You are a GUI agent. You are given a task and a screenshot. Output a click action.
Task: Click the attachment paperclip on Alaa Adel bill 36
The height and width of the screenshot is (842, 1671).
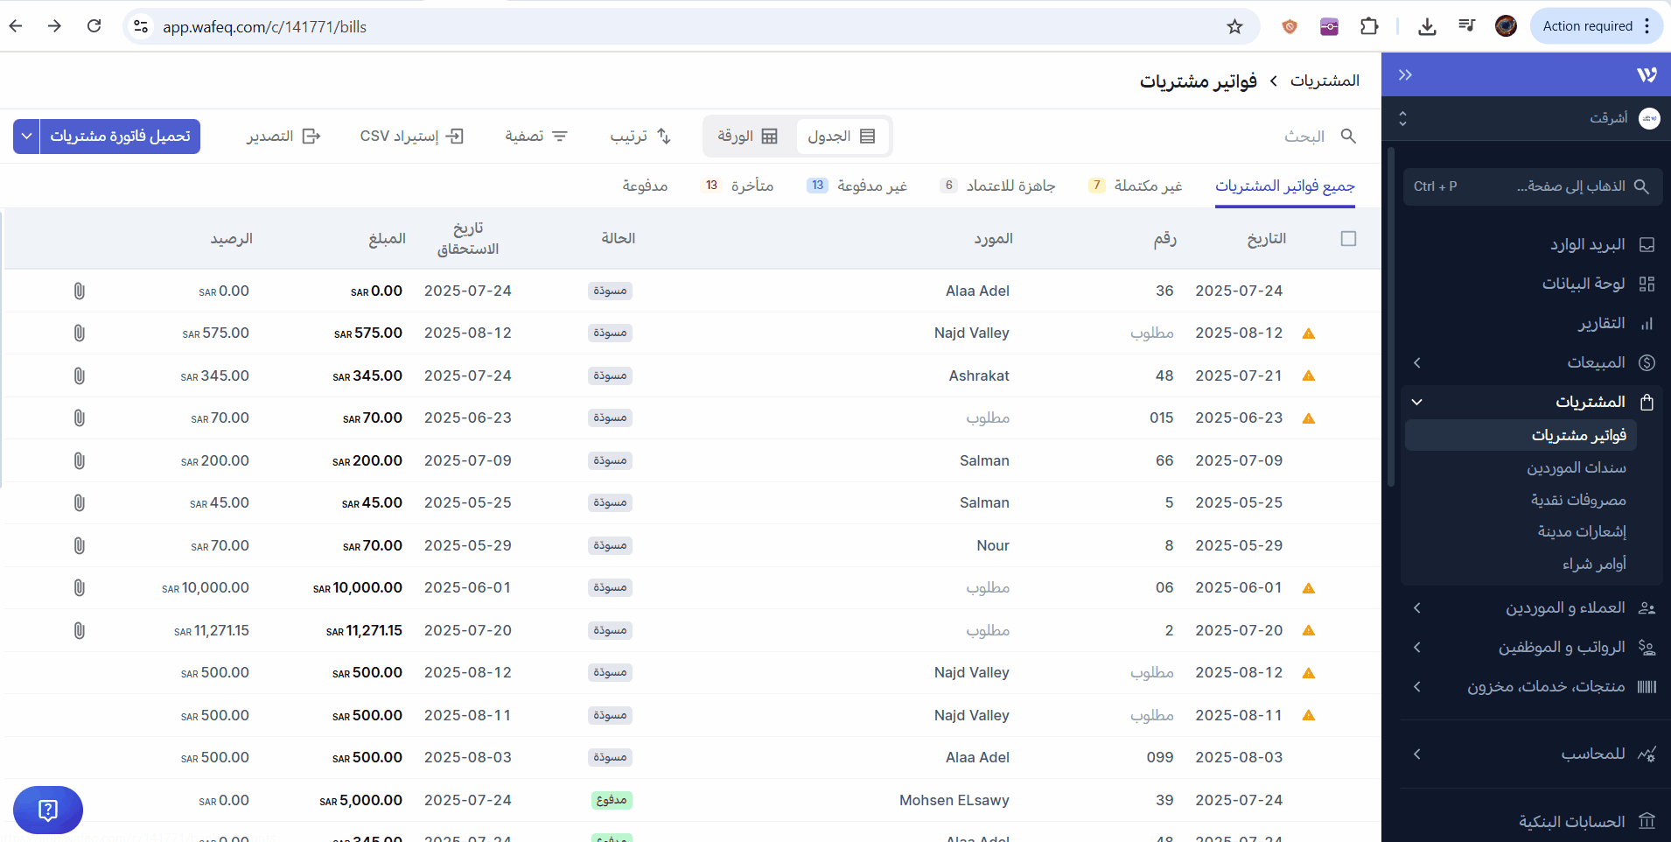tap(79, 291)
